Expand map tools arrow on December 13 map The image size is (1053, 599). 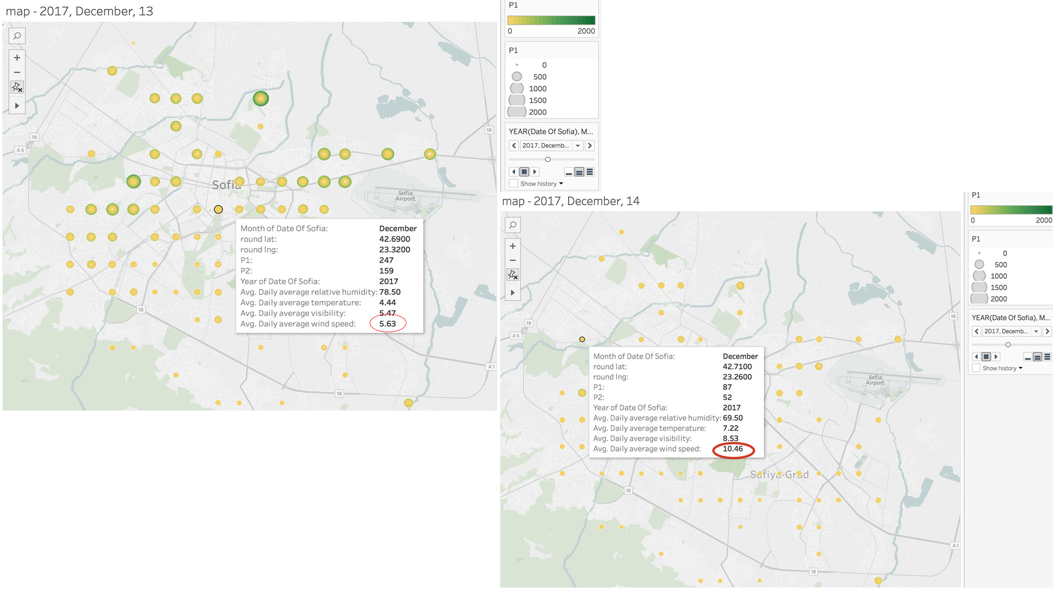coord(17,106)
